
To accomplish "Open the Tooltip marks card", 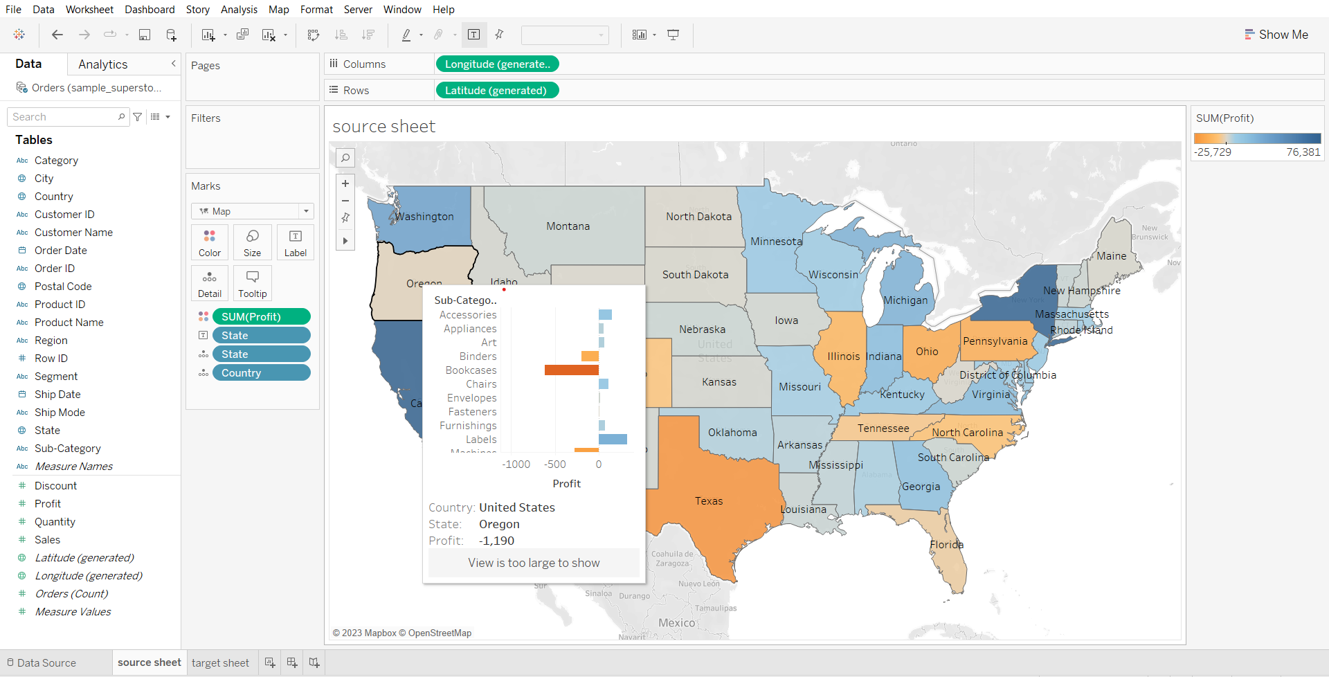I will (252, 283).
